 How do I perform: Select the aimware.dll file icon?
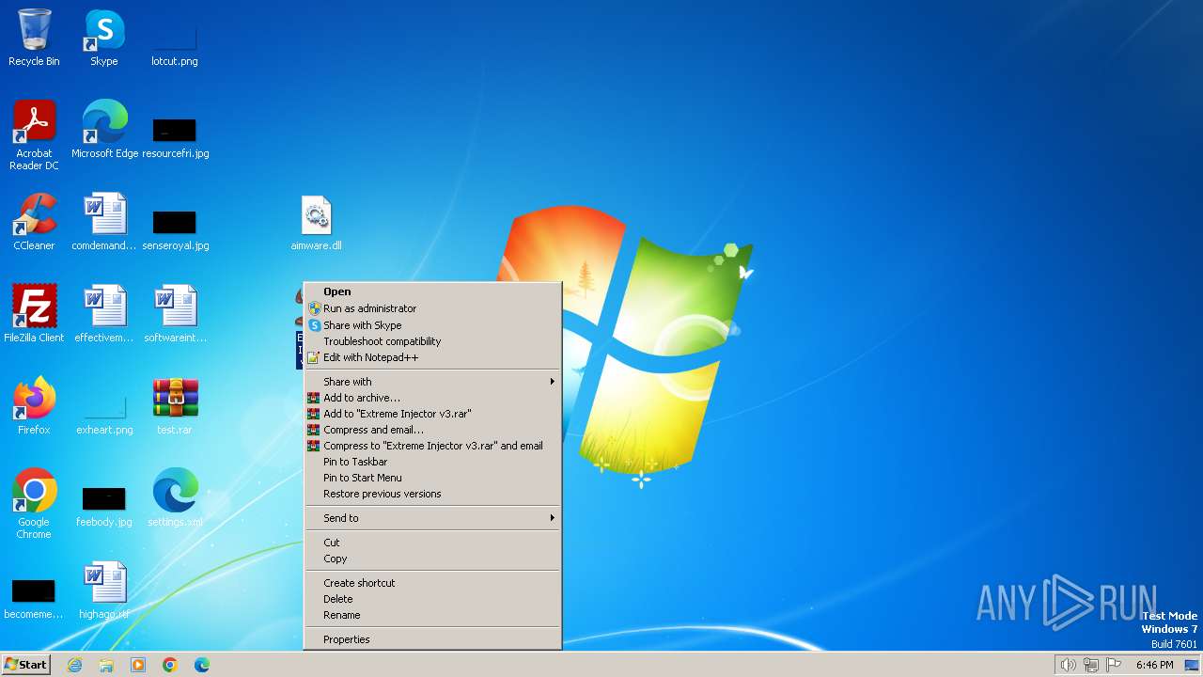tap(316, 222)
